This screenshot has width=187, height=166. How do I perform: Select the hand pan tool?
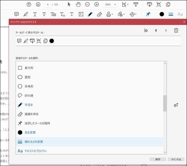point(78,5)
